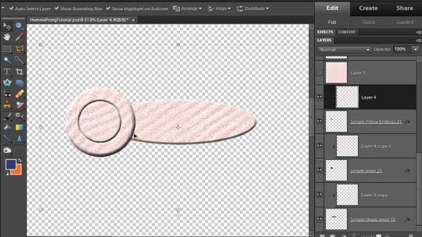This screenshot has height=237, width=422.
Task: Open the Effects panel tab
Action: coord(325,32)
